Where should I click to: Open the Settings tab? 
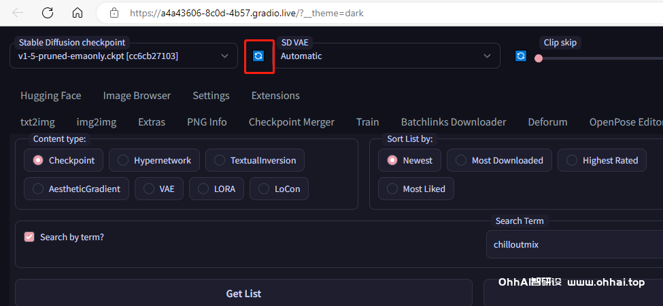coord(211,96)
